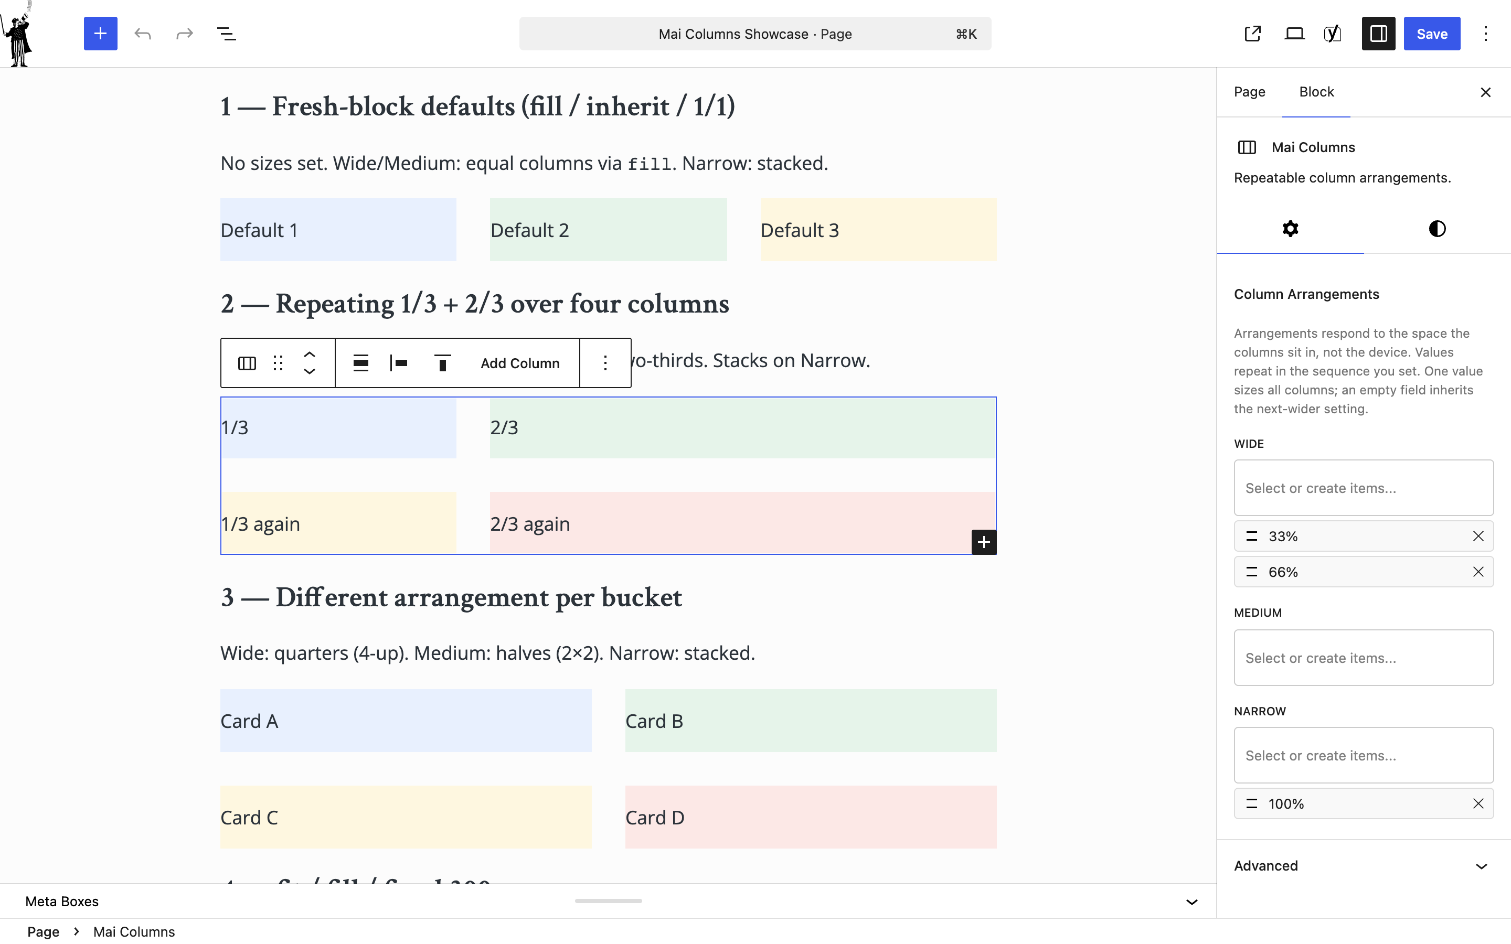This screenshot has width=1511, height=944.
Task: Open the document overview list
Action: [x=226, y=34]
